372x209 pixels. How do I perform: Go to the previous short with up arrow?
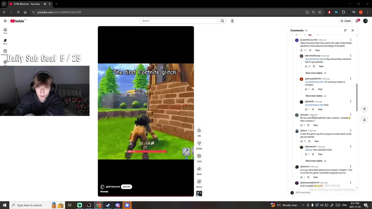[364, 109]
